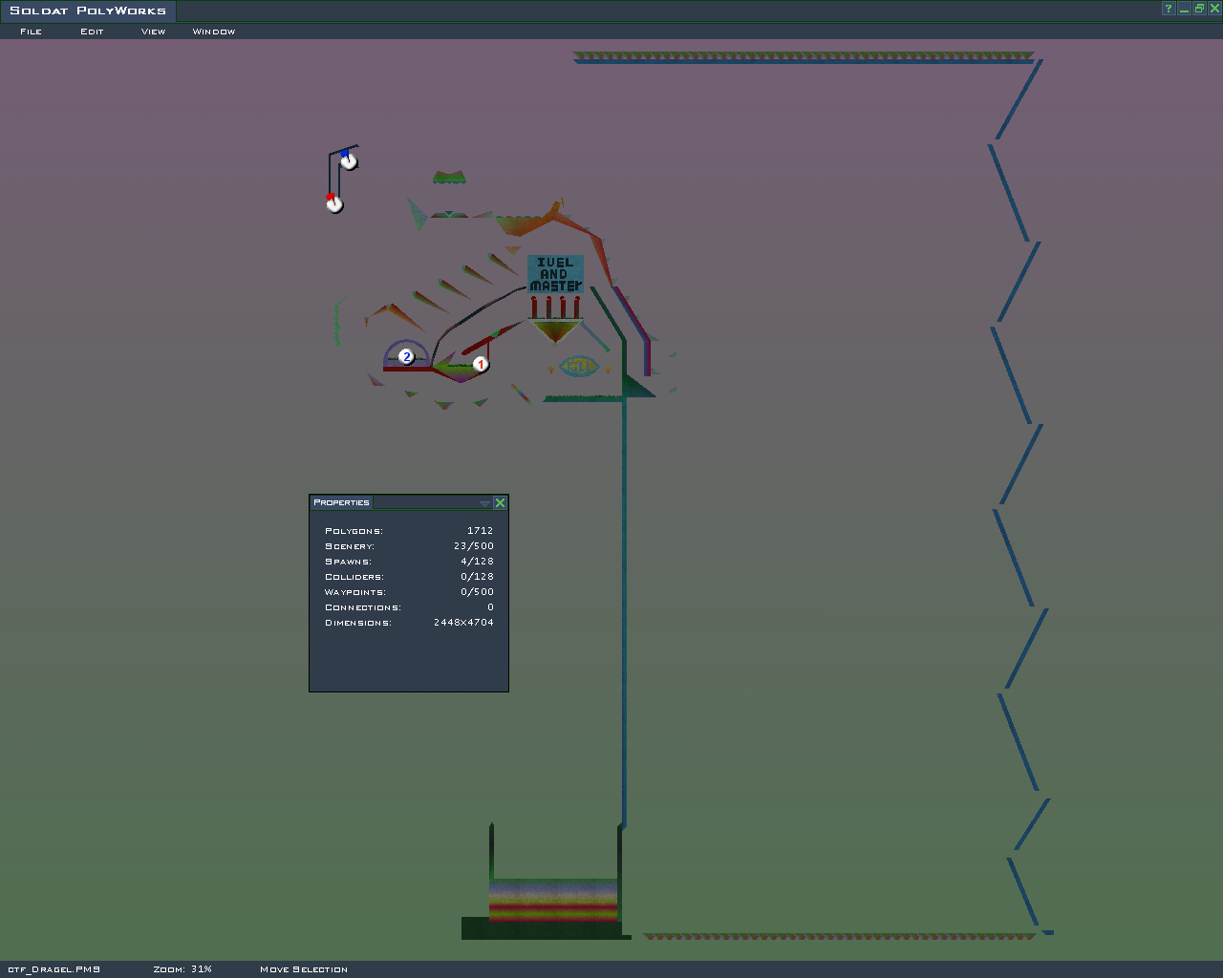Select the blue number 2 spawn marker
Image resolution: width=1223 pixels, height=978 pixels.
(x=407, y=357)
